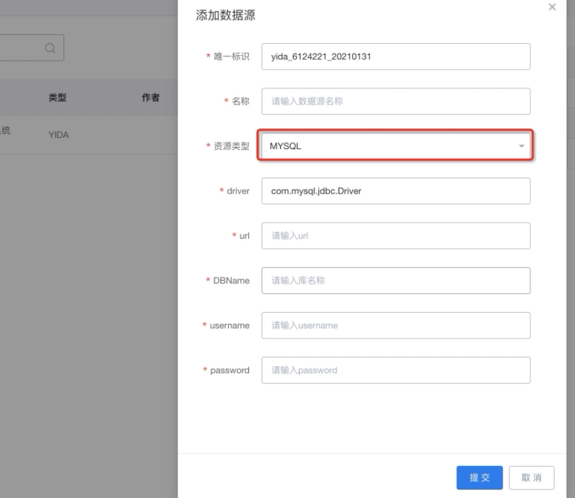Click the search magnifier icon
The width and height of the screenshot is (575, 498).
[x=50, y=48]
